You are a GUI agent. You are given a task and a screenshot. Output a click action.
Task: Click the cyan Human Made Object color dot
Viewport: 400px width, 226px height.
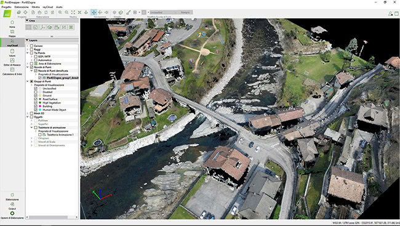click(x=40, y=110)
